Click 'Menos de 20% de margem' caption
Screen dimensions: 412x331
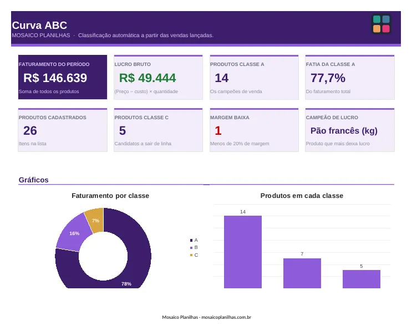coord(240,144)
